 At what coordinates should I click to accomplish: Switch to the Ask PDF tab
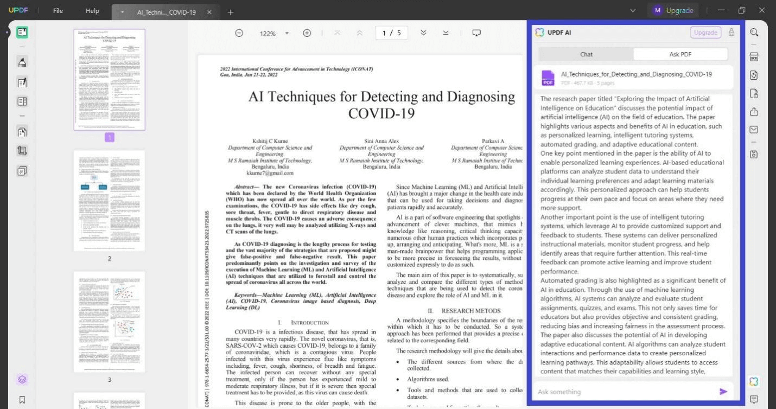tap(680, 54)
